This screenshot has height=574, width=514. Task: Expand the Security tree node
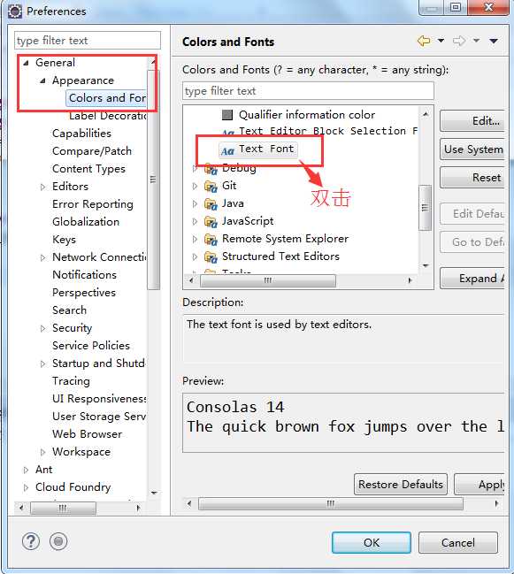coord(42,328)
